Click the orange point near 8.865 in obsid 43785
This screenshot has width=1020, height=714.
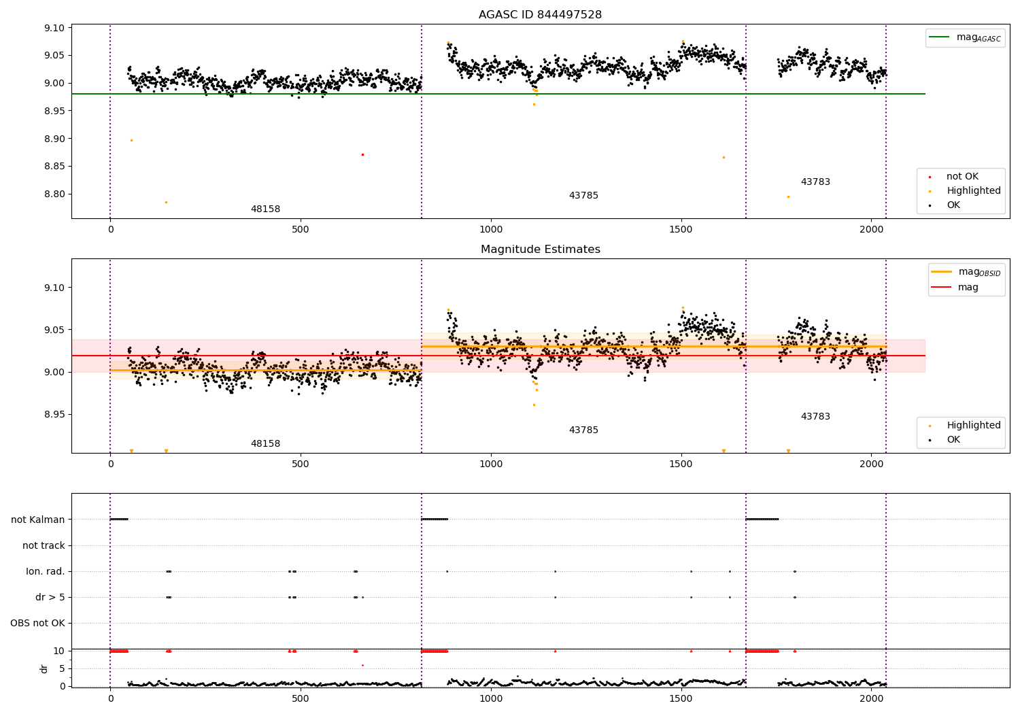coord(724,157)
